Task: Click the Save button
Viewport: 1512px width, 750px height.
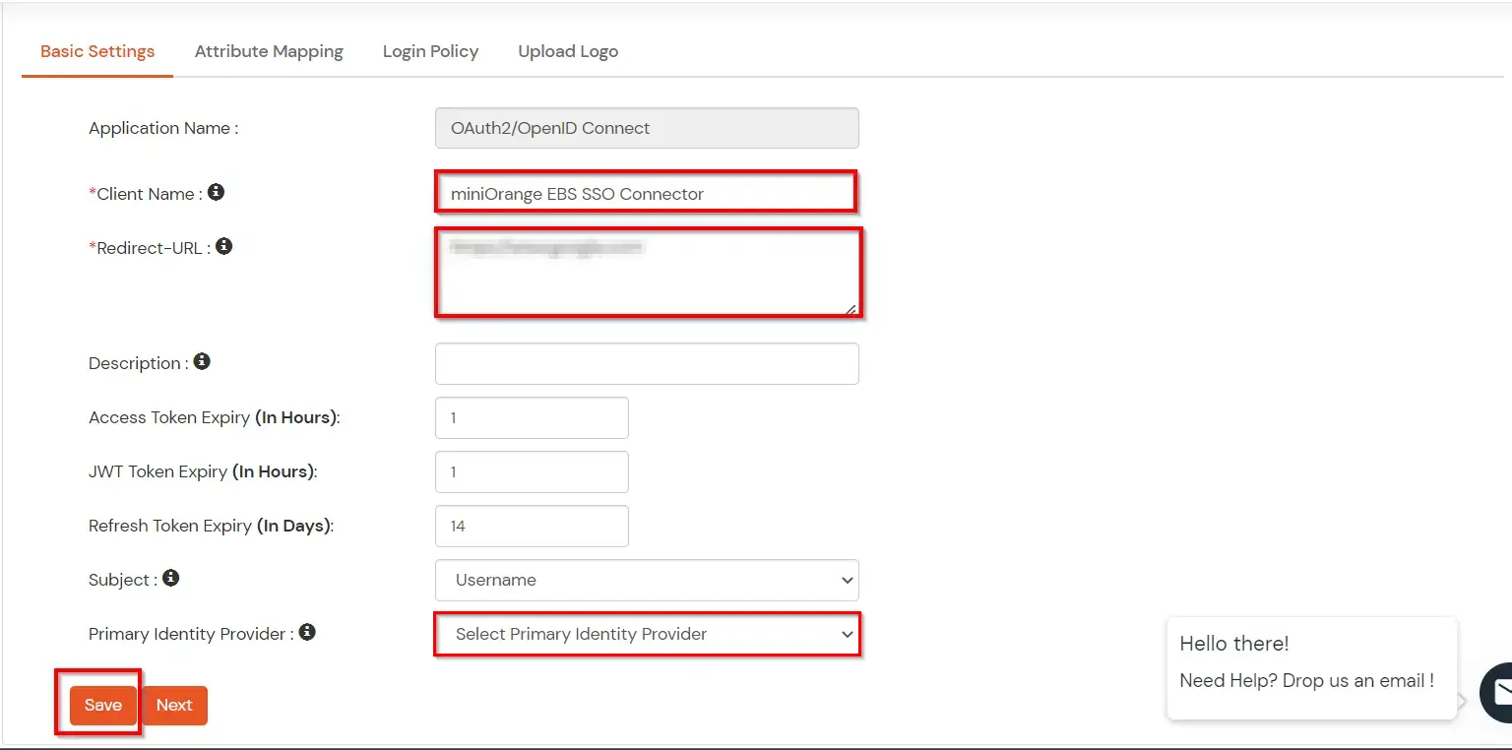Action: coord(102,705)
